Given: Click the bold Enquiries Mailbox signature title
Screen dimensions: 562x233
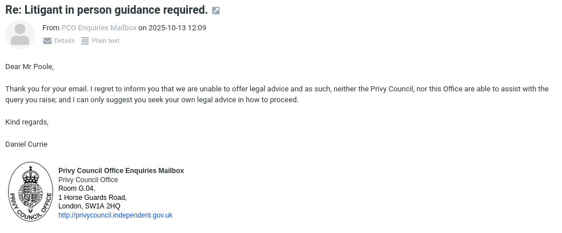Looking at the screenshot, I should 121,171.
